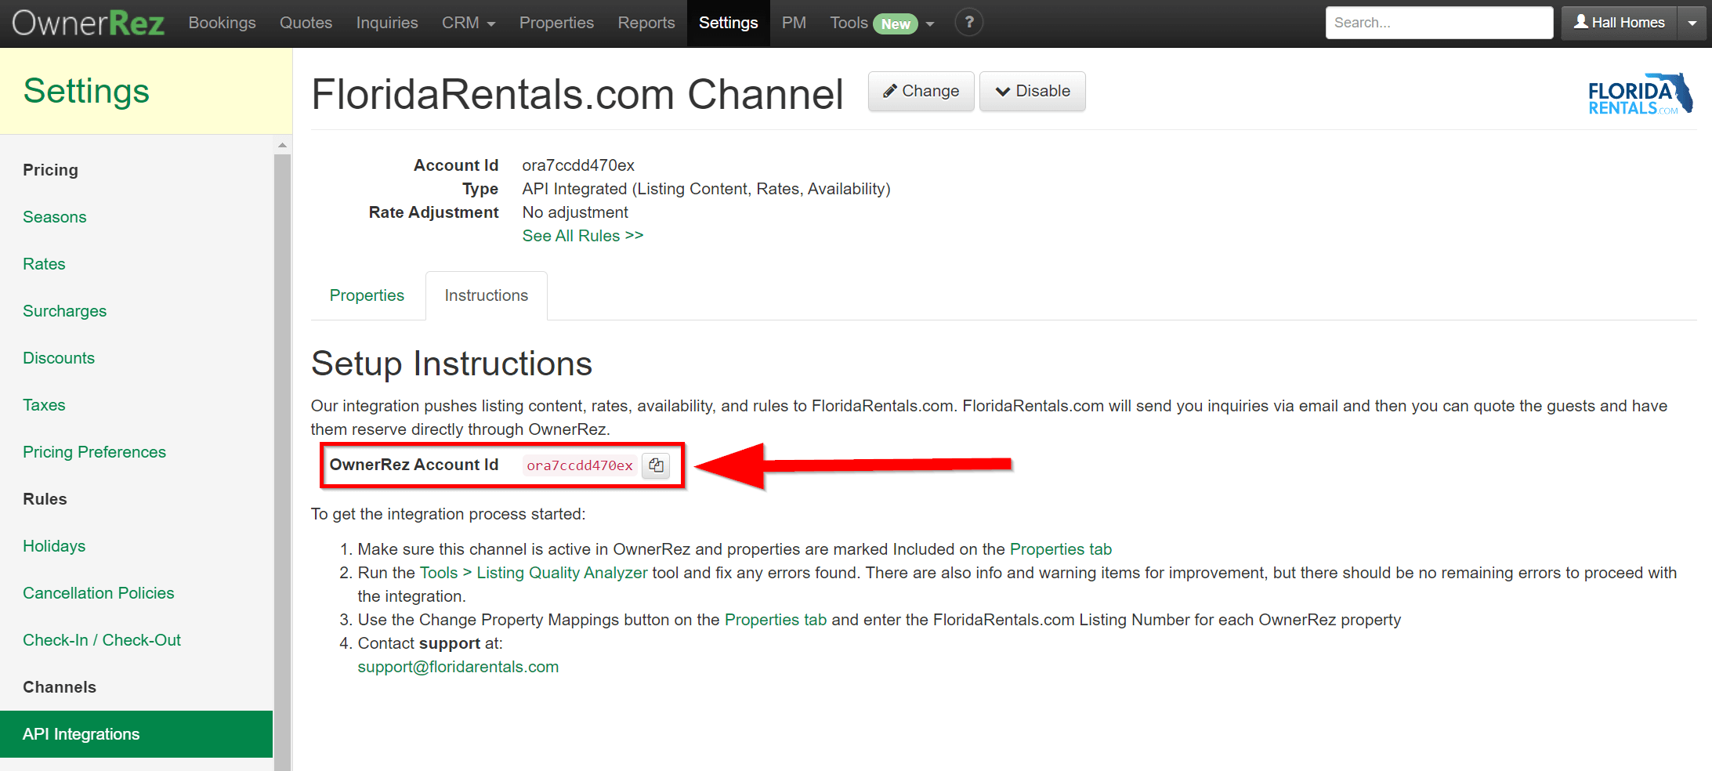Click the FloridaRentals.com logo image
This screenshot has width=1712, height=771.
(1639, 95)
